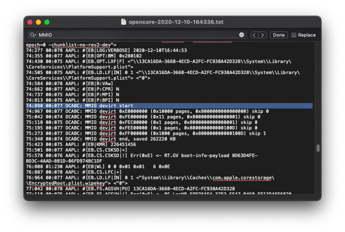Click the line '#[EB.CS.CSKSD|+]'

click(77, 150)
